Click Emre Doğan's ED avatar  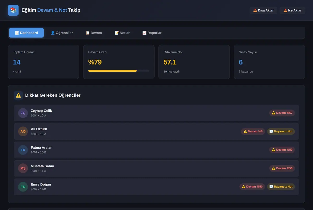(23, 187)
